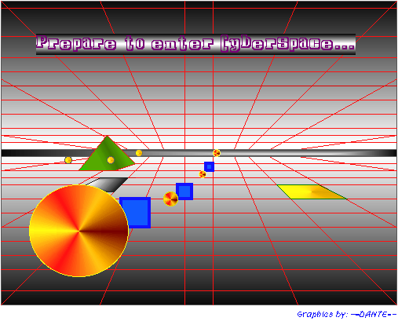Select the small orange sphere below the smallest square
Viewport: 398px width, 321px height.
(203, 174)
